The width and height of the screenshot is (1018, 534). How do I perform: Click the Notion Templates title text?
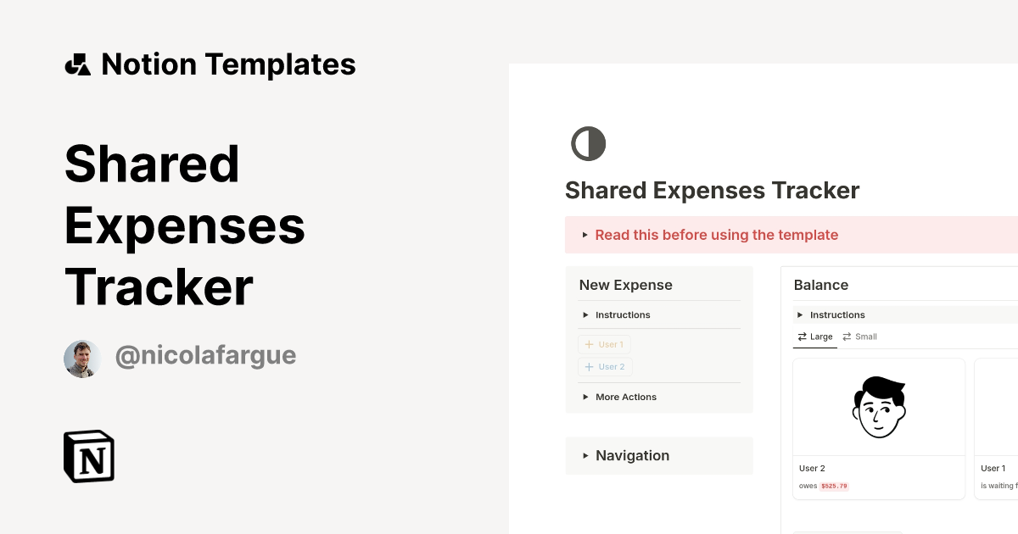pyautogui.click(x=228, y=64)
